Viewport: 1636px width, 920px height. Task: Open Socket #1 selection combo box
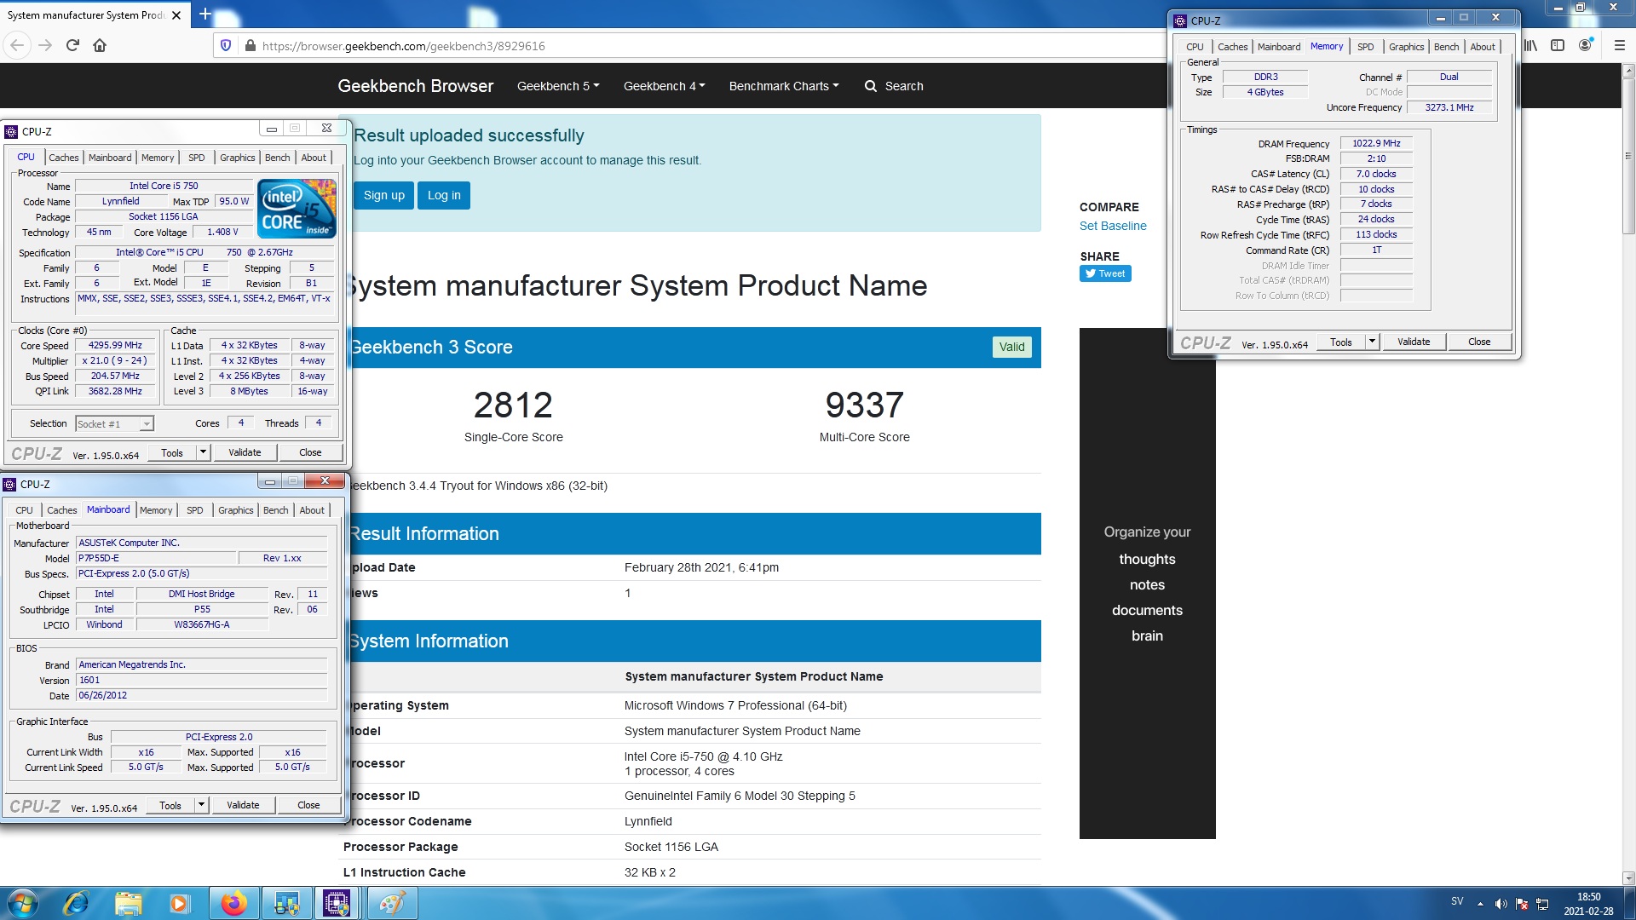(x=114, y=423)
